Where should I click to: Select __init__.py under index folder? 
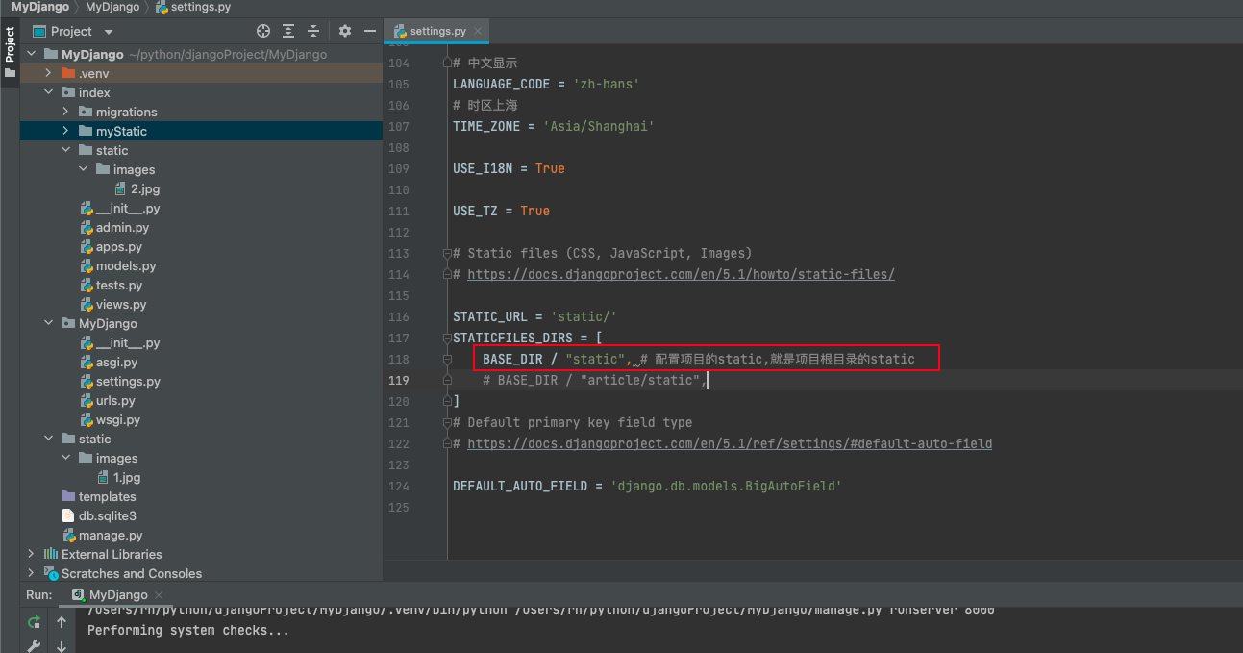(x=120, y=208)
